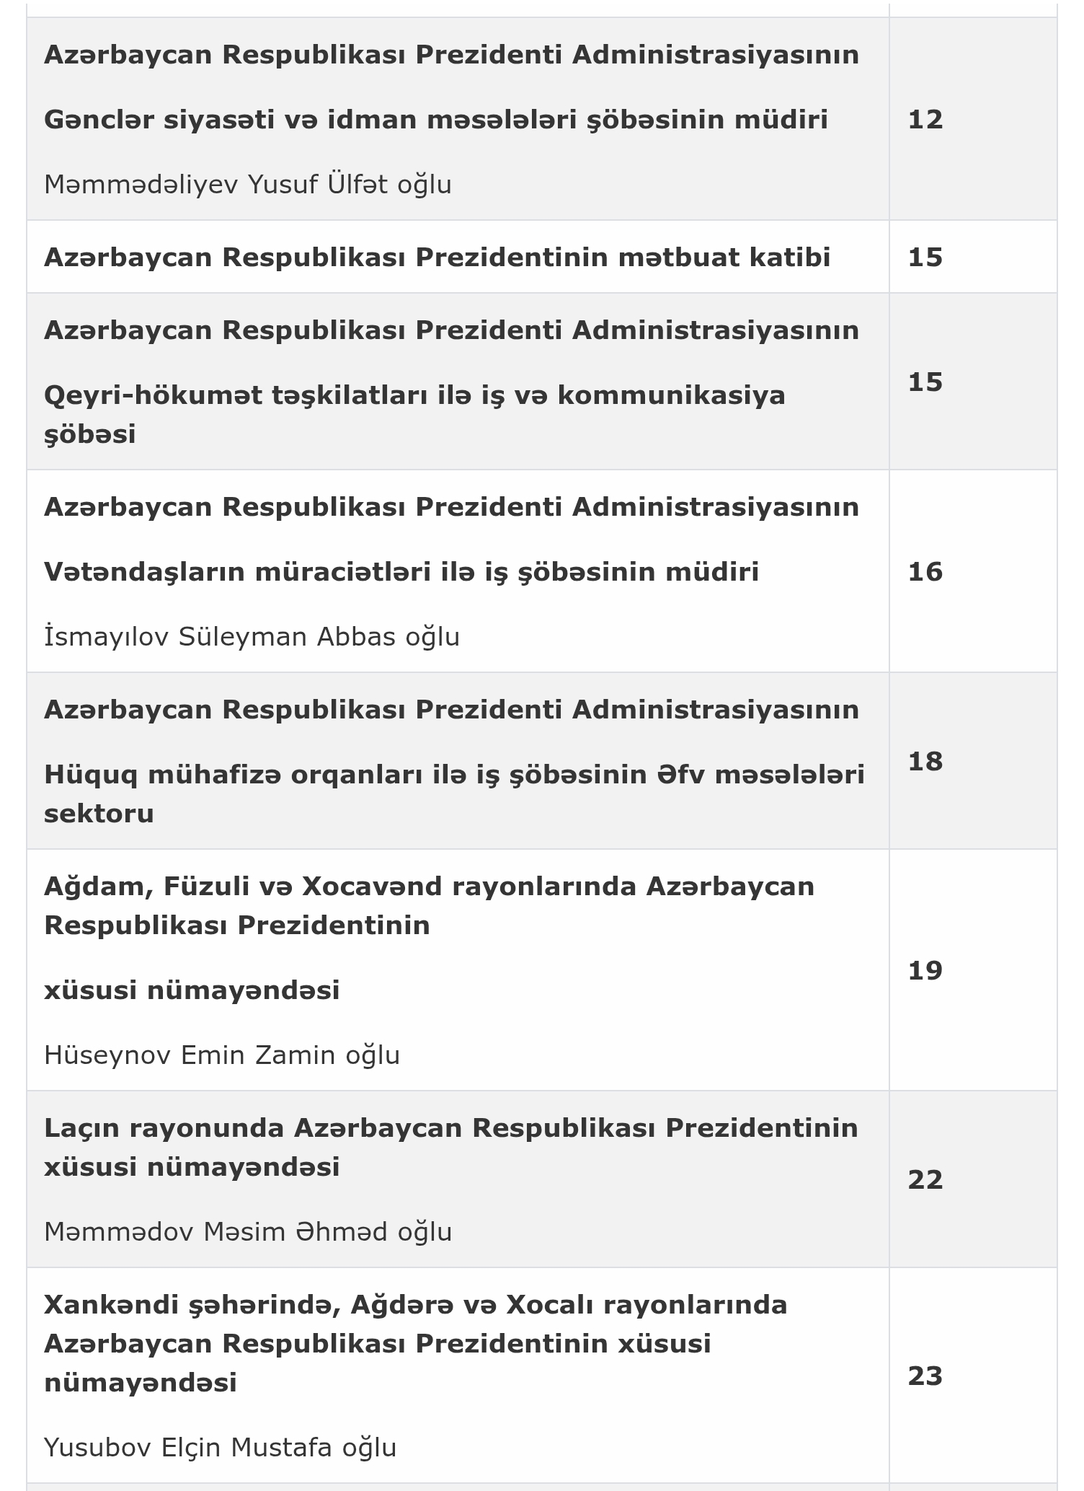Click reception day number 12

click(x=925, y=119)
